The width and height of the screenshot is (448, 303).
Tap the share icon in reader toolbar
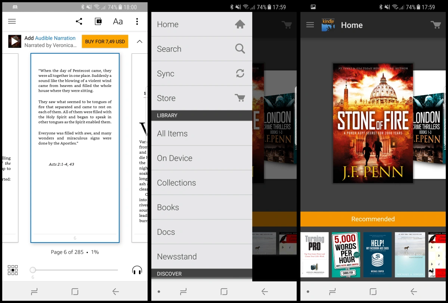click(x=79, y=21)
